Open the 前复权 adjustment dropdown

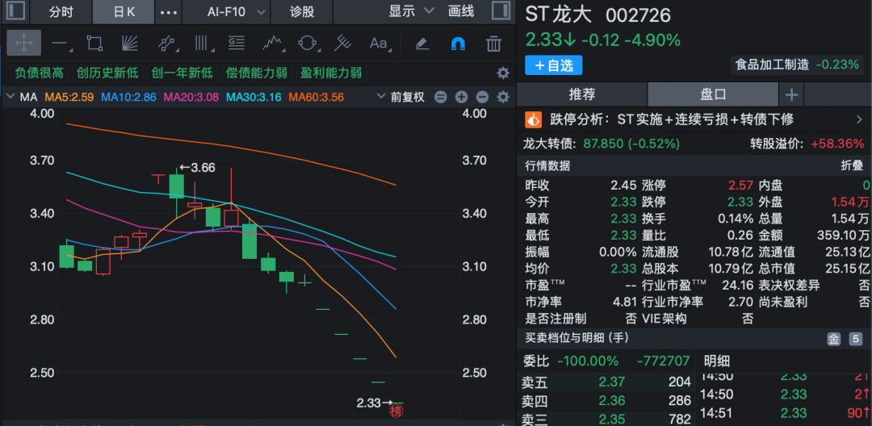[401, 97]
